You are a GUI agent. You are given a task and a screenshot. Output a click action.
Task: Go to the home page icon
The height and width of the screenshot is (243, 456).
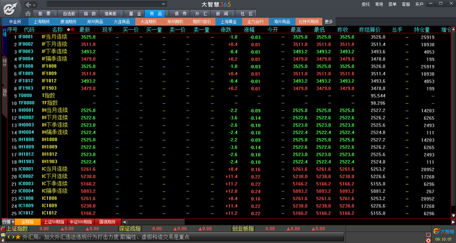pos(28,13)
